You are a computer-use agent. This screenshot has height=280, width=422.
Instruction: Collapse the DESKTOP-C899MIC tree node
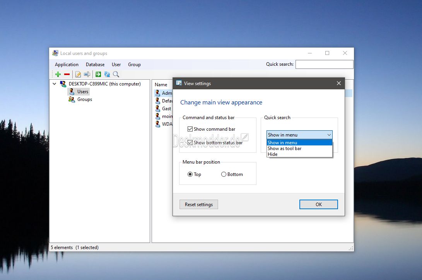click(x=55, y=84)
